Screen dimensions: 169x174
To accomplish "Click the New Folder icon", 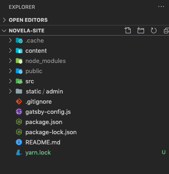I will click(x=140, y=31).
